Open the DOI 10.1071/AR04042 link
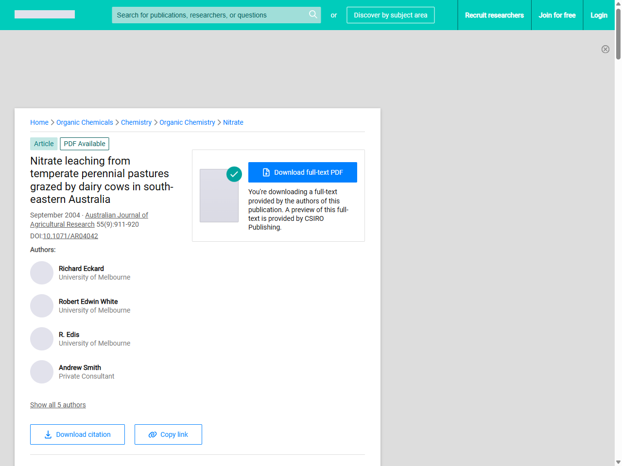 coord(70,236)
